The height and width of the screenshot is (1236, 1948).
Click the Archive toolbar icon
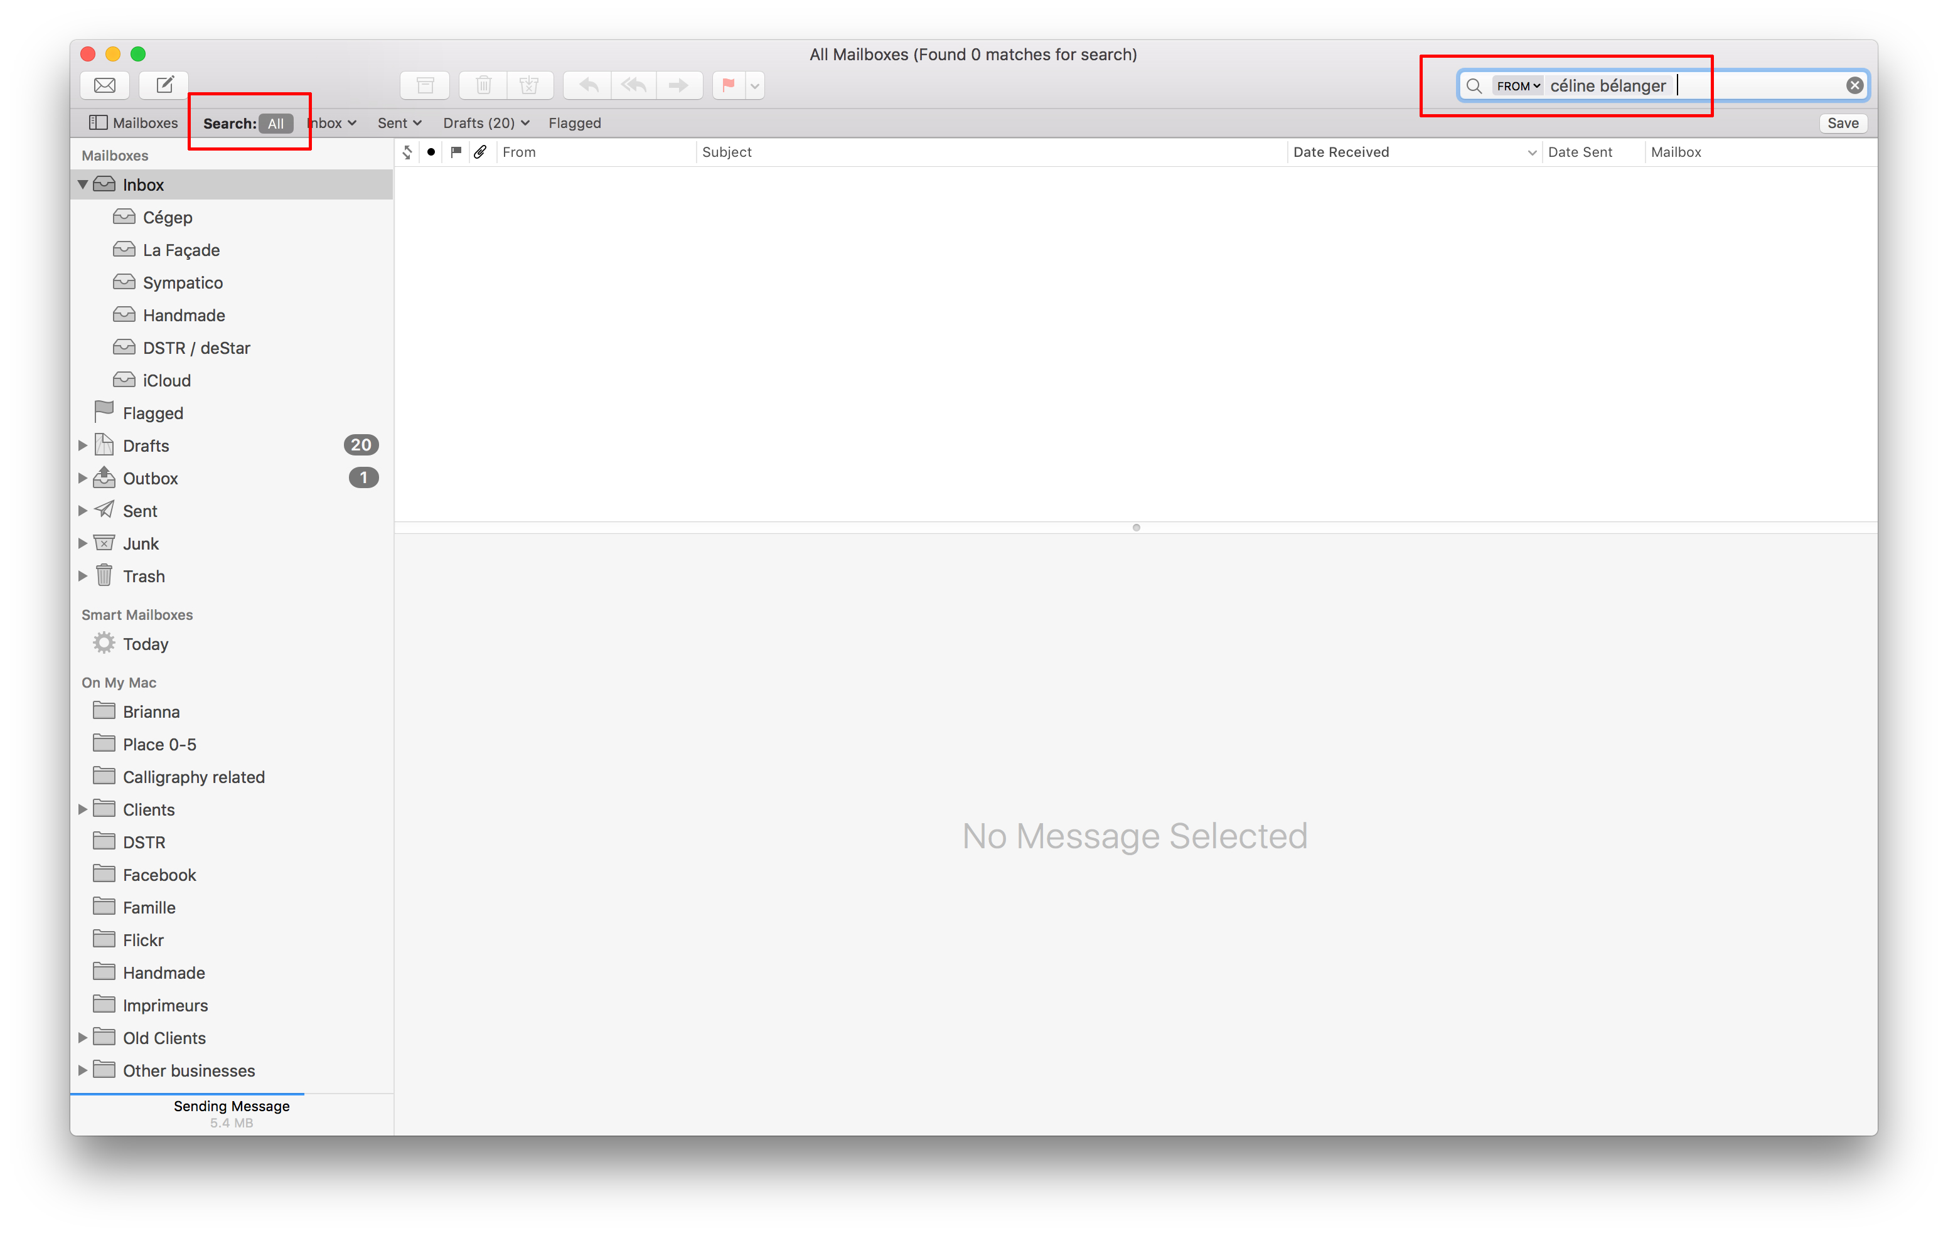(x=425, y=85)
